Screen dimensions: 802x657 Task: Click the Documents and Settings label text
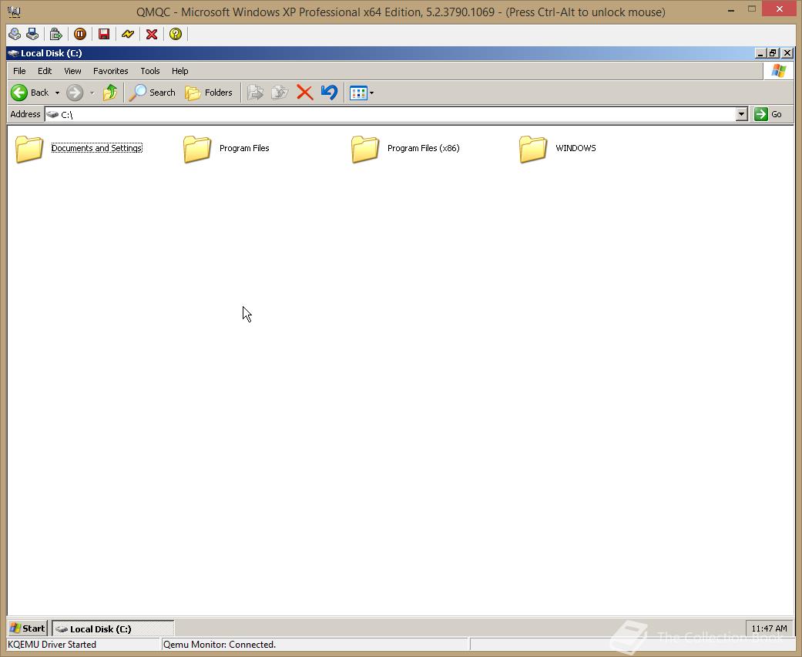(96, 148)
